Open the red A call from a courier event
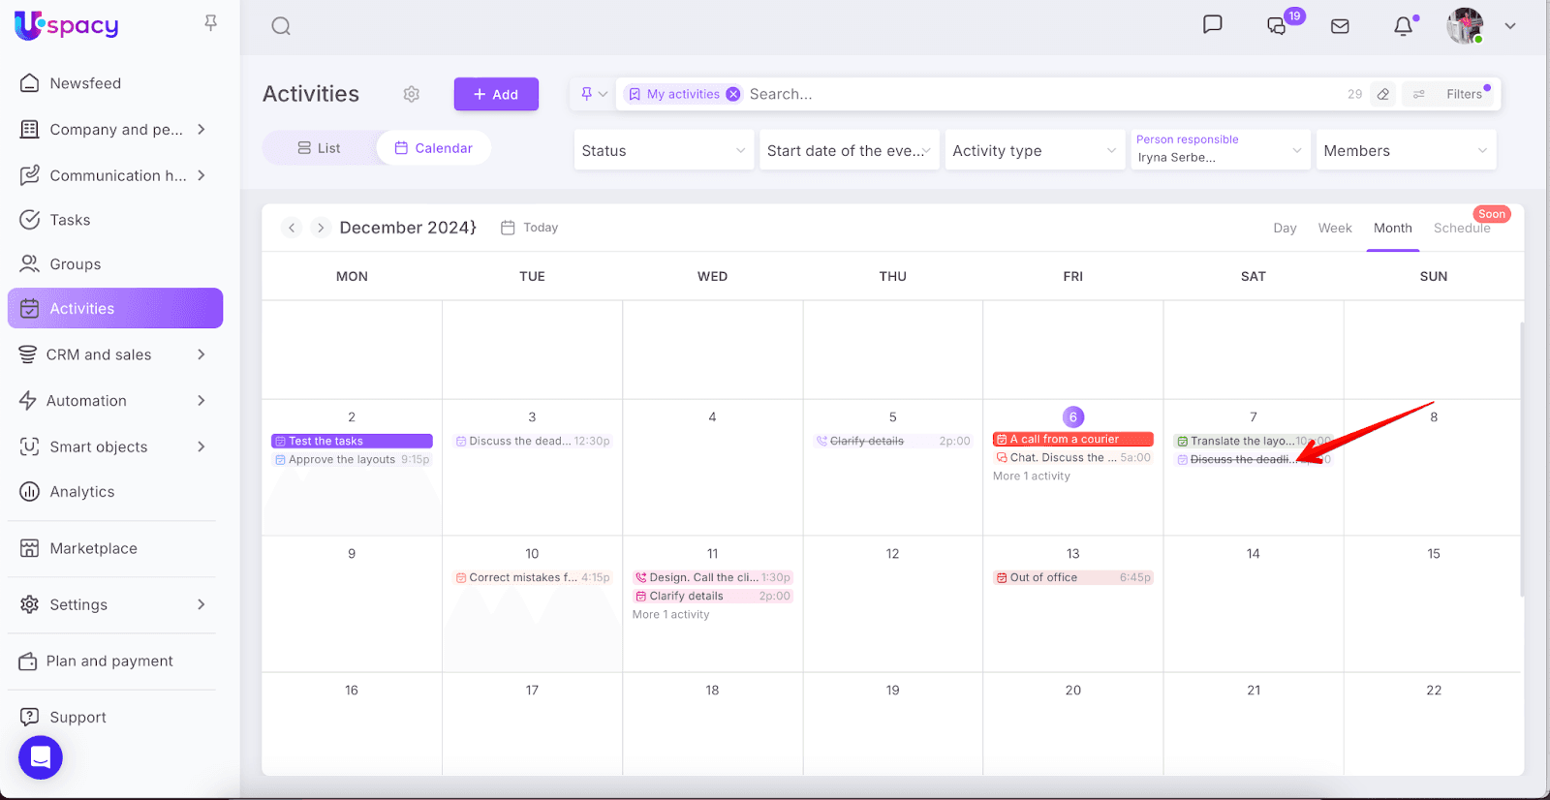1550x800 pixels. coord(1072,440)
